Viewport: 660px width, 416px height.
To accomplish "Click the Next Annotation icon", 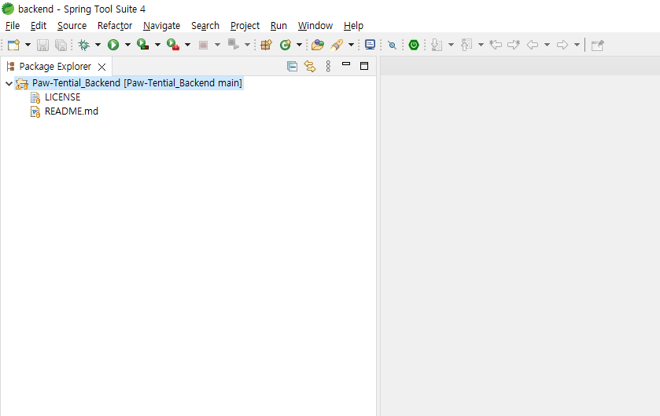I will pyautogui.click(x=437, y=45).
